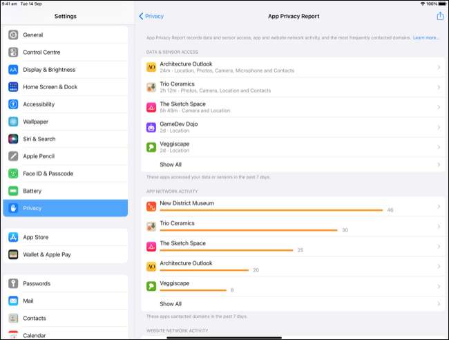Viewport: 449px width, 340px height.
Task: Go back to Privacy
Action: pos(151,16)
